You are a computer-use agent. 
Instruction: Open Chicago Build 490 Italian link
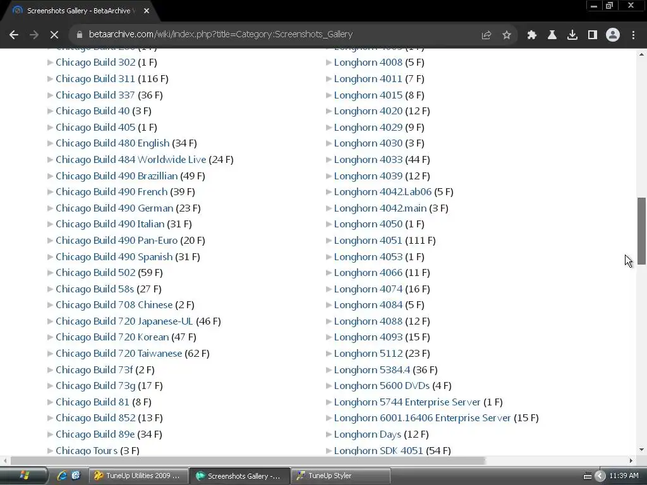pos(110,224)
